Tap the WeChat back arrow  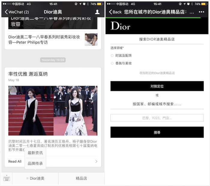coord(7,12)
